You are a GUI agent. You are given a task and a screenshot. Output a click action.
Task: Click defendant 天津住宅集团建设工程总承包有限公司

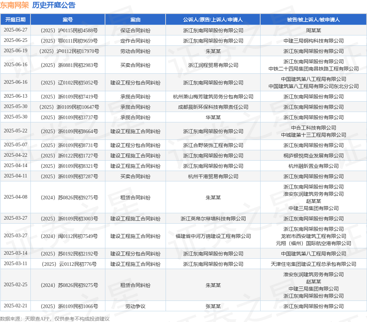coord(313,264)
